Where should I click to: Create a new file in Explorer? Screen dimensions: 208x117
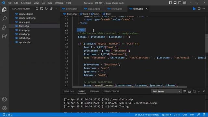point(37,9)
